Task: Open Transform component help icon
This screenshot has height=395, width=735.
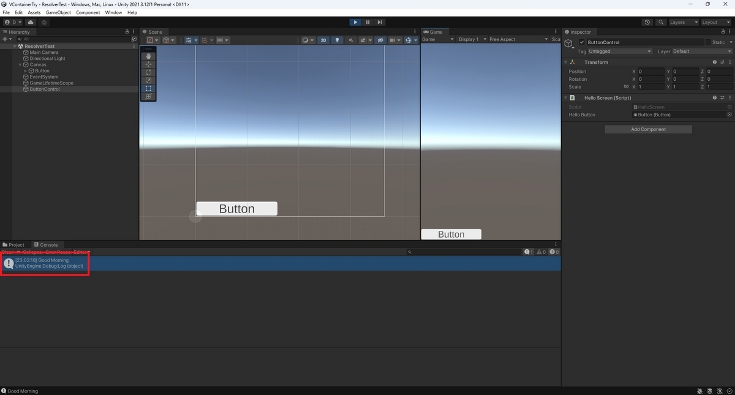Action: point(715,62)
